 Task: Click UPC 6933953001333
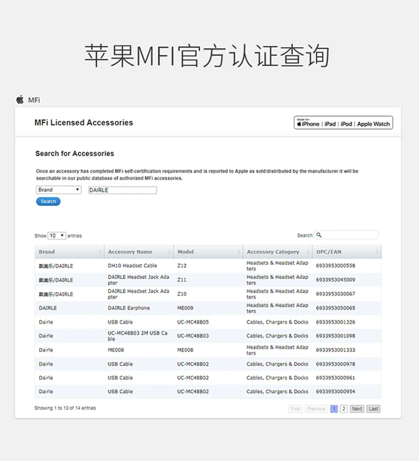point(335,350)
